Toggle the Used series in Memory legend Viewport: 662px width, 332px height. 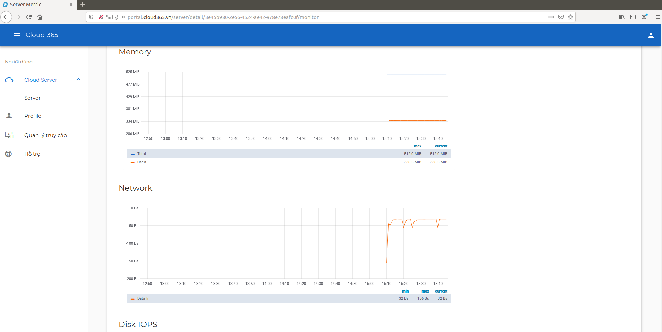141,162
